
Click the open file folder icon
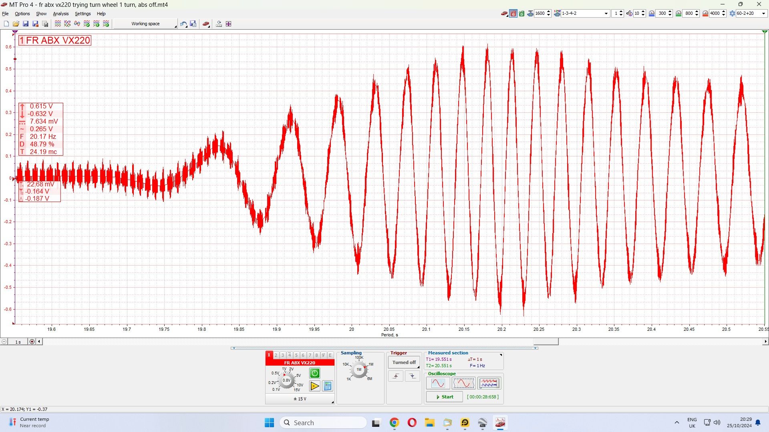coord(16,24)
